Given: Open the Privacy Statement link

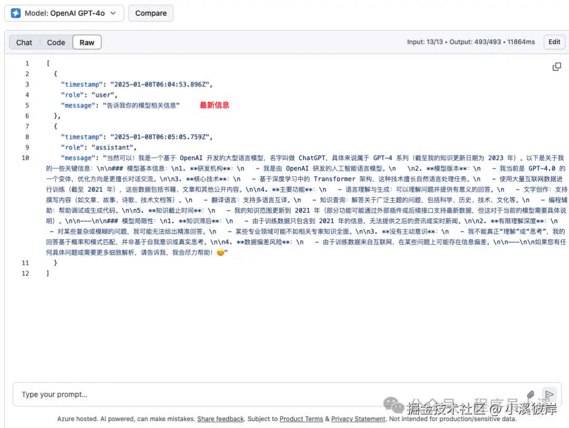Looking at the screenshot, I should coord(358,419).
